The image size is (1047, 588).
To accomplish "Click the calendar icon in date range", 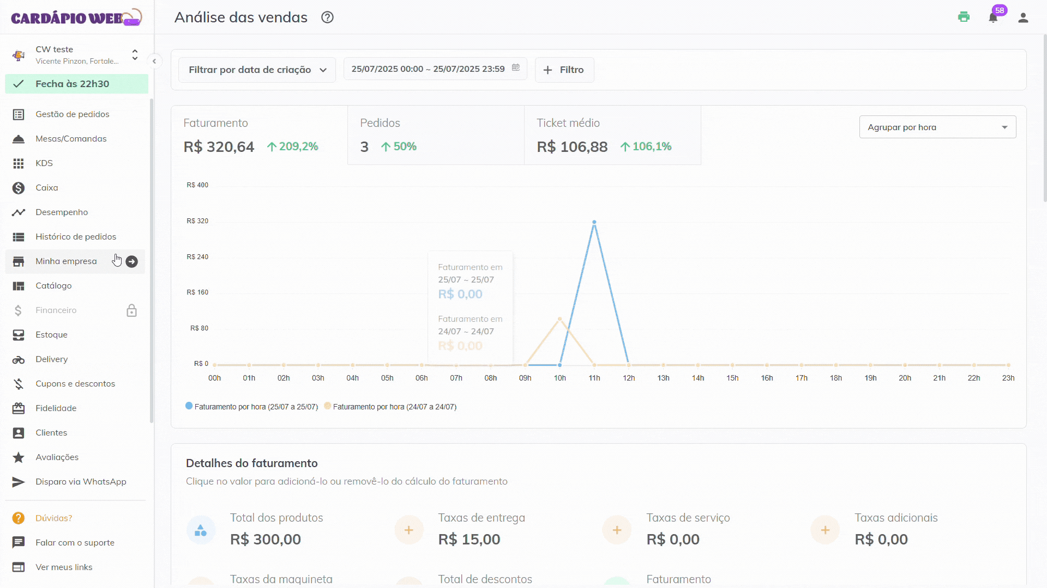I will (515, 68).
